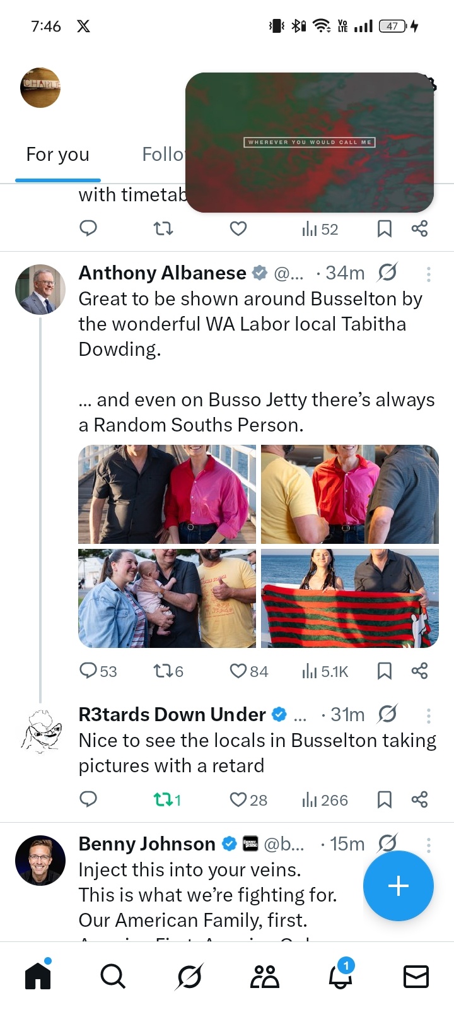This screenshot has height=1012, width=454.
Task: Go to Home feed icon
Action: coord(38,977)
